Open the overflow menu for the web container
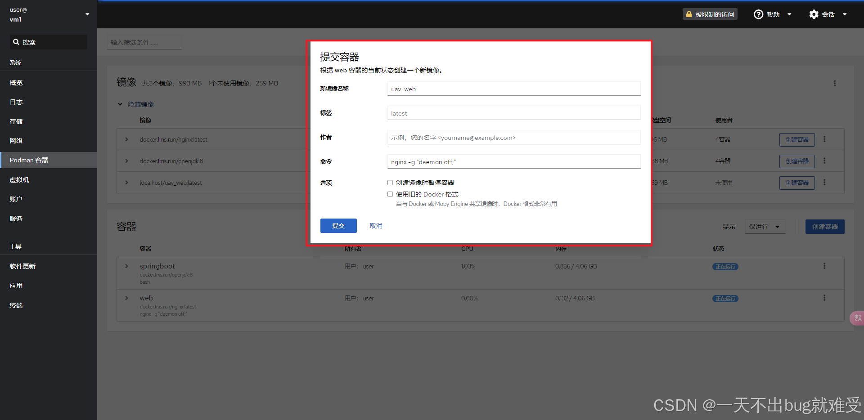 point(825,298)
